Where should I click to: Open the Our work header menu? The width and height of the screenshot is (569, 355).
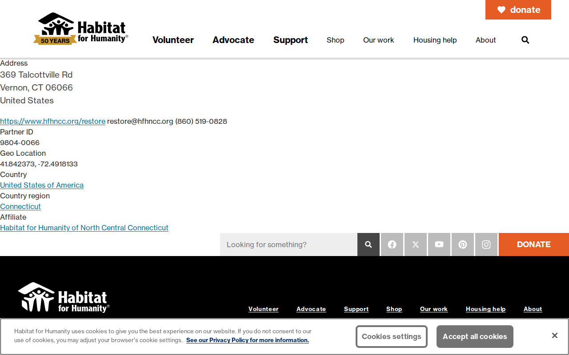tap(379, 40)
